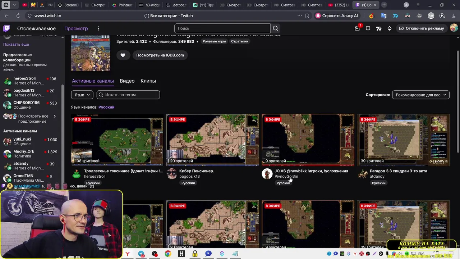
Task: Open the ABP adblock extension icon
Action: coord(431,16)
